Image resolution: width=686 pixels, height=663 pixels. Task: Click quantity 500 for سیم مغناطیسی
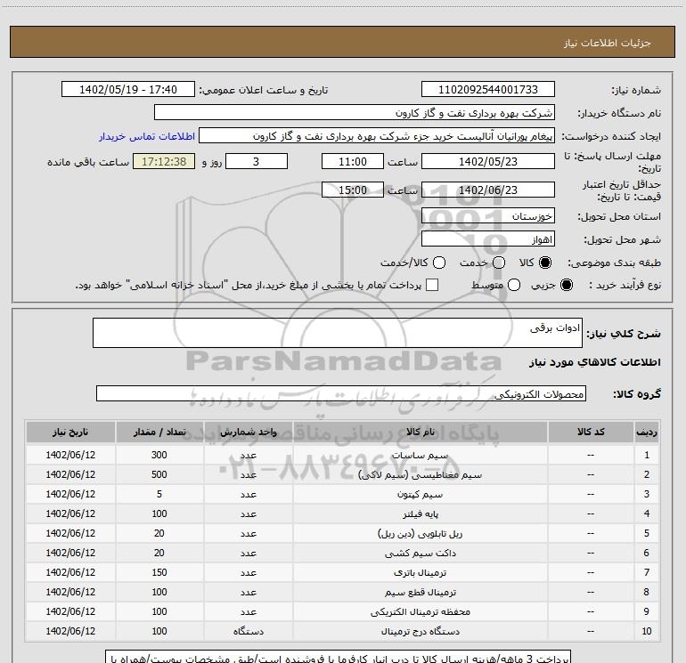[159, 474]
